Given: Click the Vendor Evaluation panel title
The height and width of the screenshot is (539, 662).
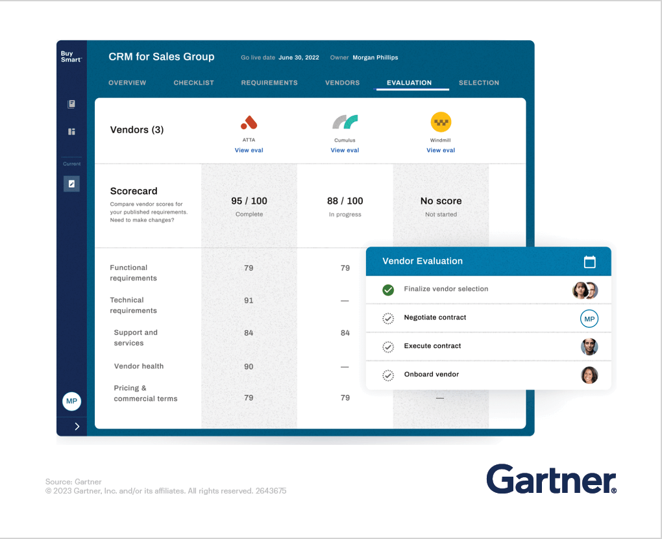Looking at the screenshot, I should click(x=423, y=261).
